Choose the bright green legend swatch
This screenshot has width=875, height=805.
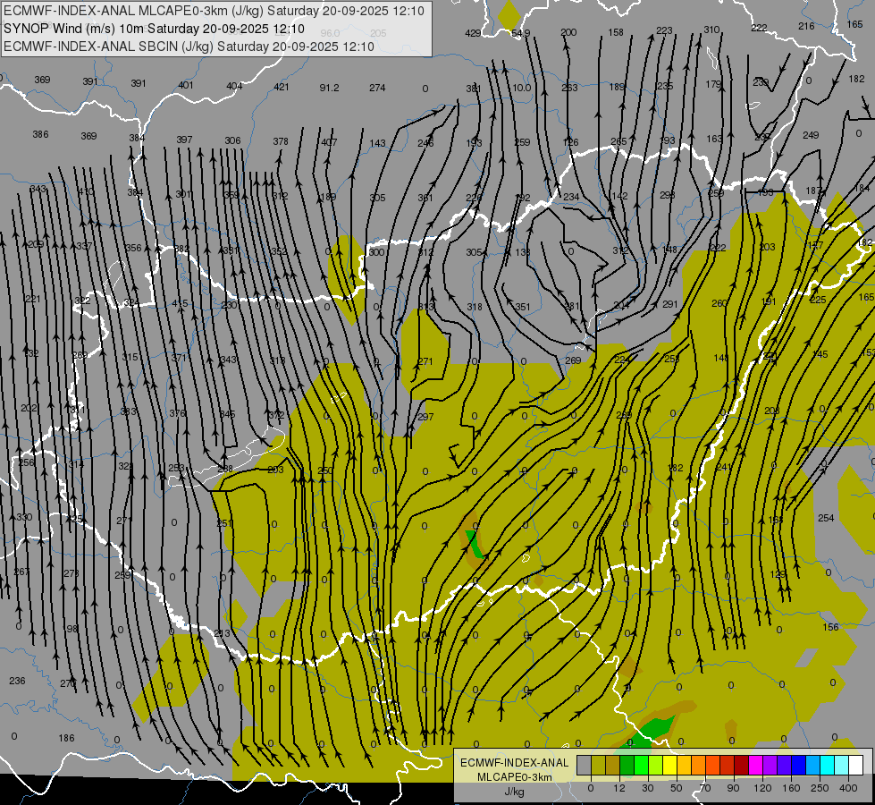tap(641, 765)
